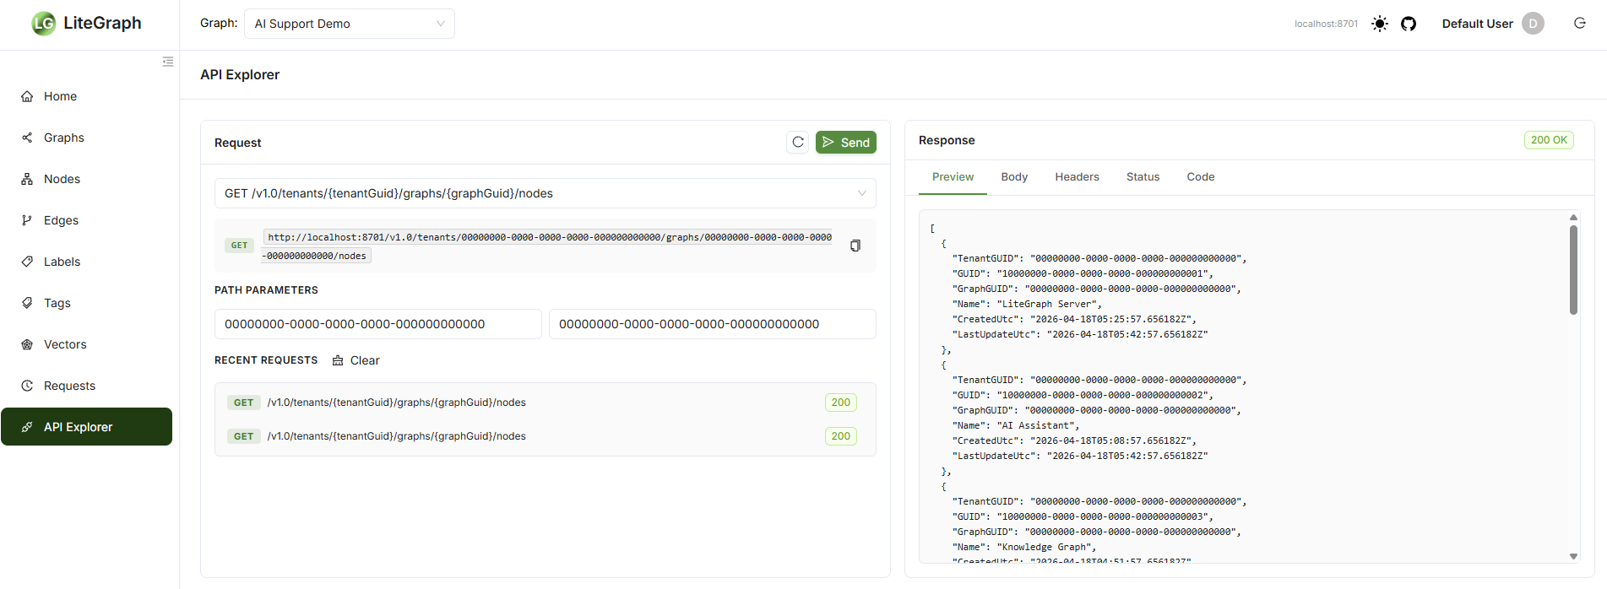Viewport: 1607px width, 589px height.
Task: Edit the graphGuid path parameter field
Action: (x=712, y=324)
